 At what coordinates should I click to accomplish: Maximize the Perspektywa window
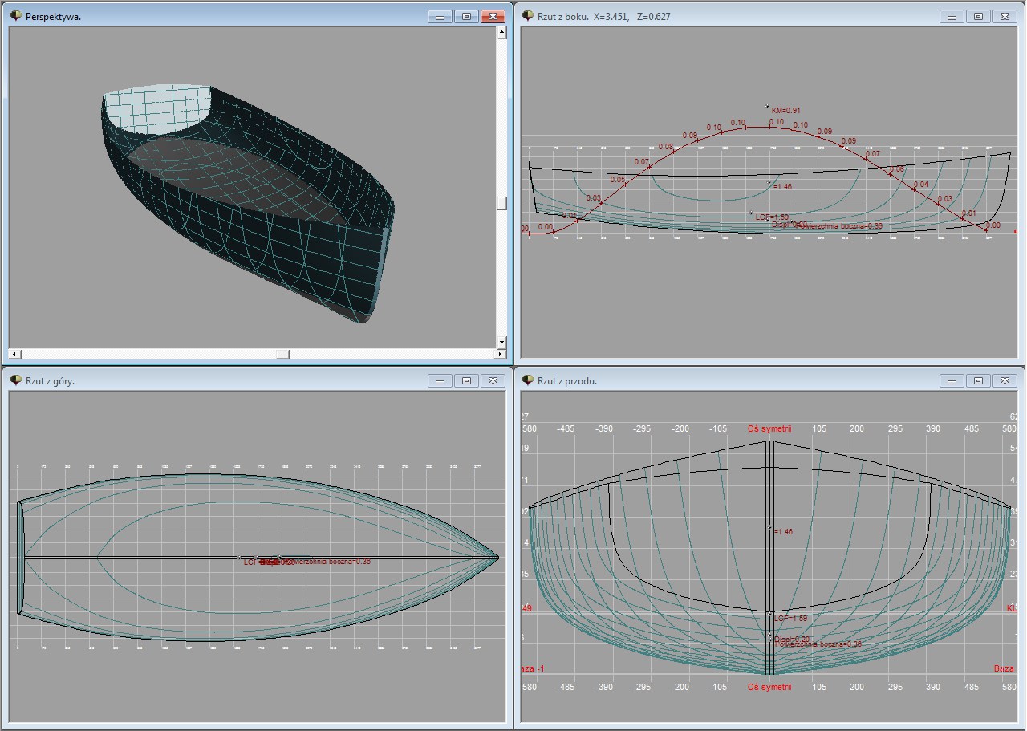466,16
